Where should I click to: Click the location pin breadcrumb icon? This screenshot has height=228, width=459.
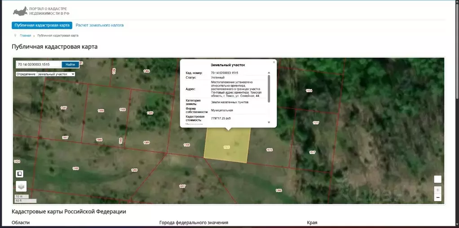click(x=15, y=35)
